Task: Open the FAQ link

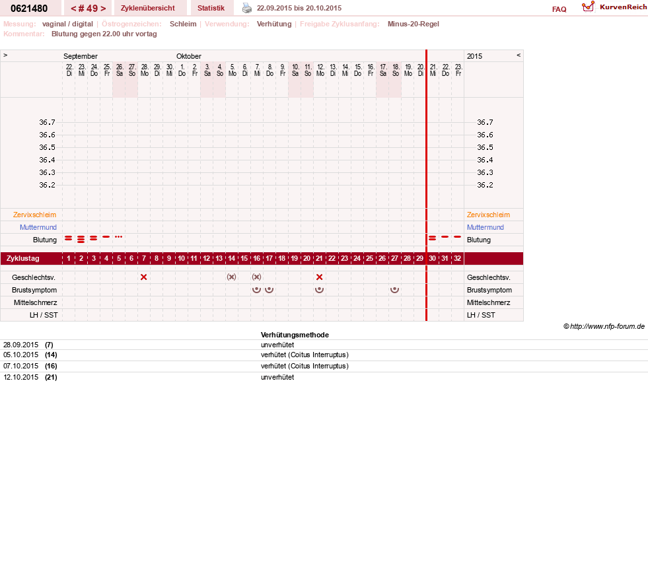Action: (559, 9)
